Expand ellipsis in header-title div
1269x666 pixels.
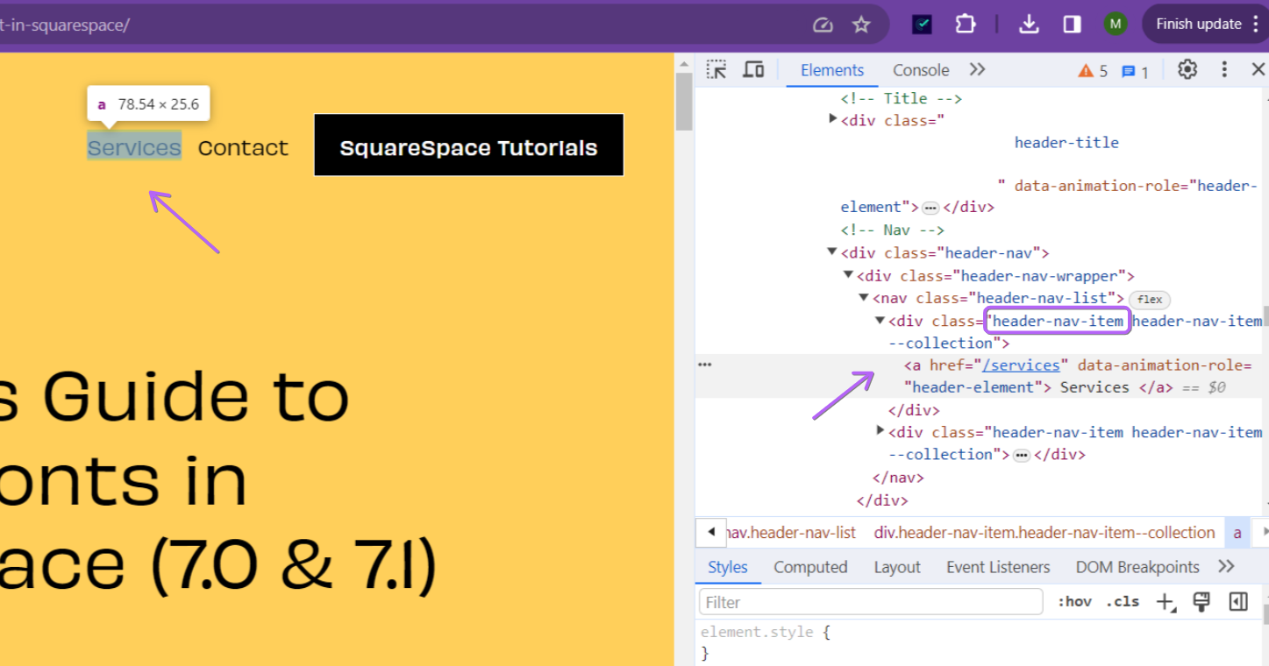click(x=930, y=209)
